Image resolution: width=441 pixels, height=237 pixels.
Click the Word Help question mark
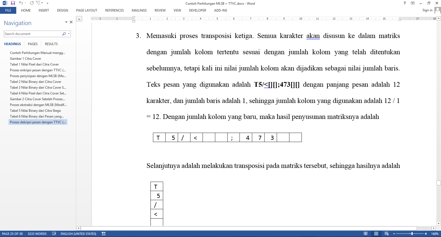point(405,3)
